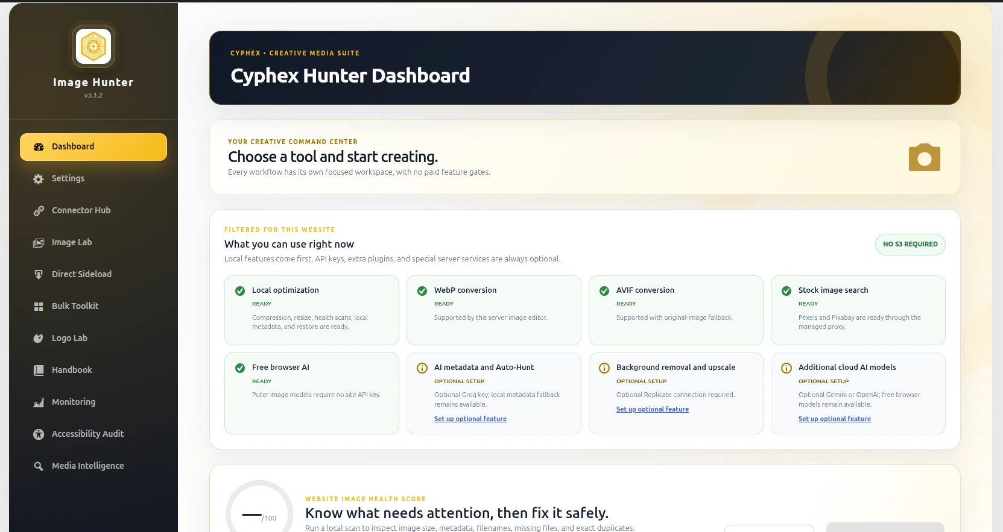Screen dimensions: 1003x532
Task: Click 'What you can use right now' heading
Action: (289, 245)
